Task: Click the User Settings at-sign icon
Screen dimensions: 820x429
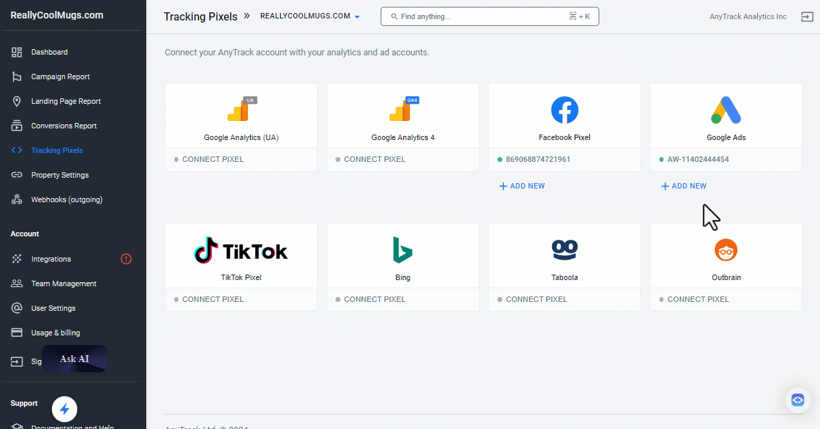Action: [x=17, y=308]
